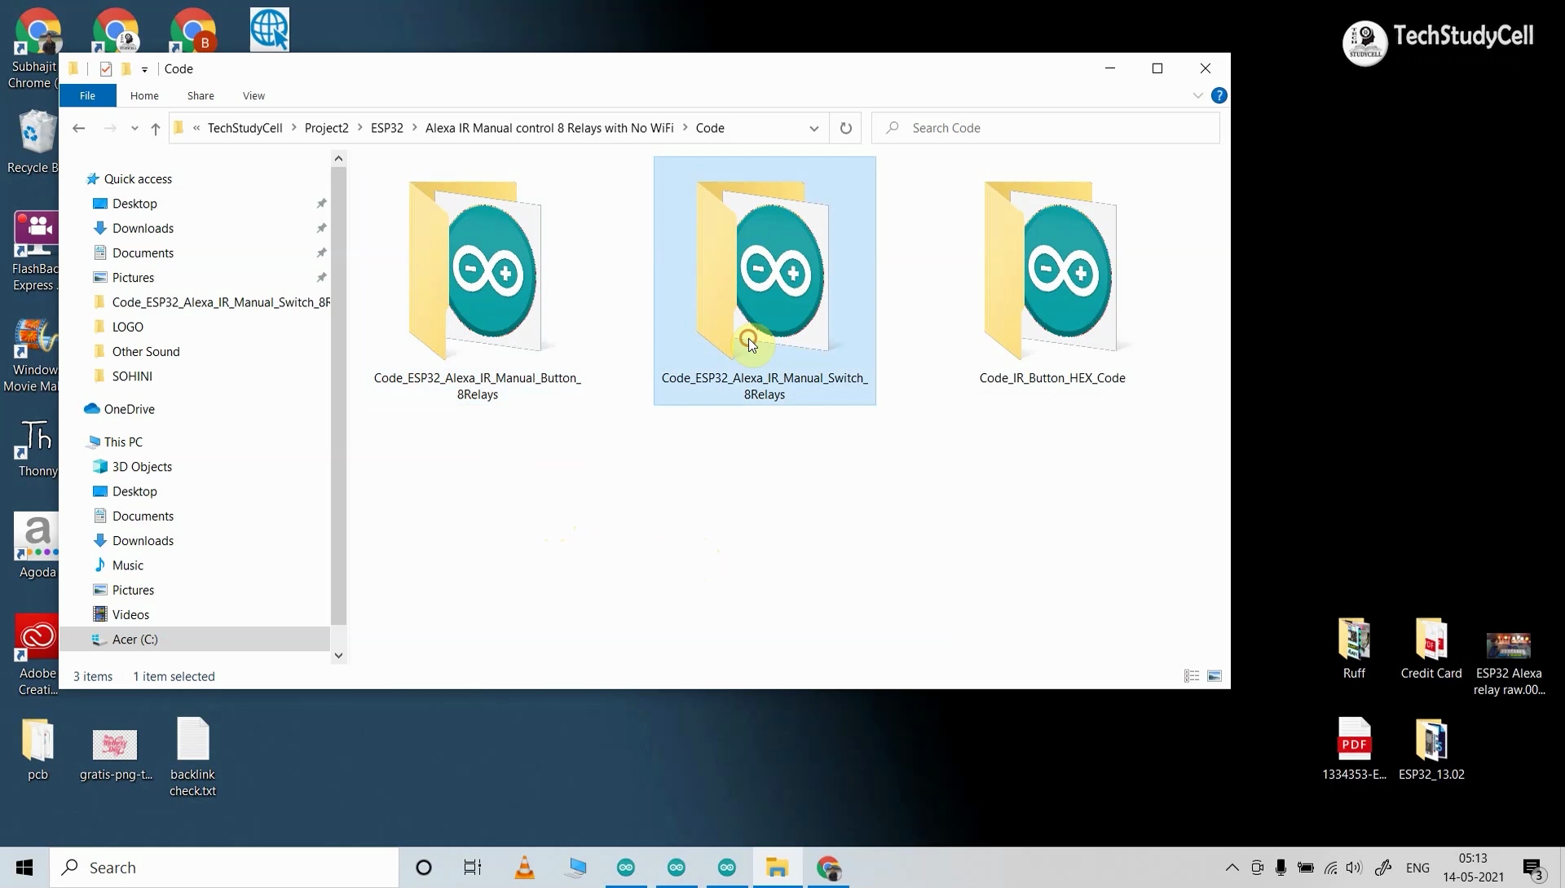Open File Explorer taskbar icon
Screen dimensions: 1565x888
click(777, 868)
